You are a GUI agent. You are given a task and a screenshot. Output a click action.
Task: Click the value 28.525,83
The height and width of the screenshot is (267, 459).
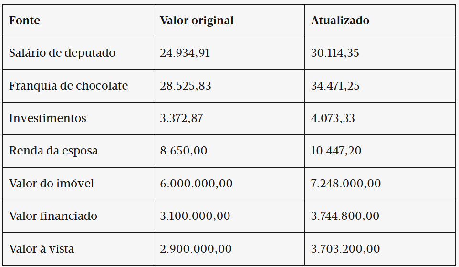pyautogui.click(x=186, y=86)
